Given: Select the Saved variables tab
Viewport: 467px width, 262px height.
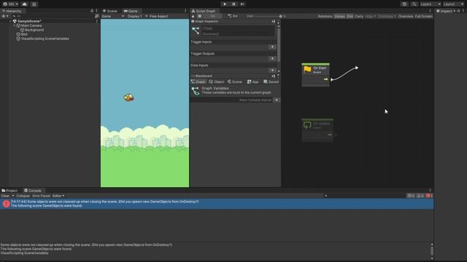Looking at the screenshot, I should pos(271,82).
